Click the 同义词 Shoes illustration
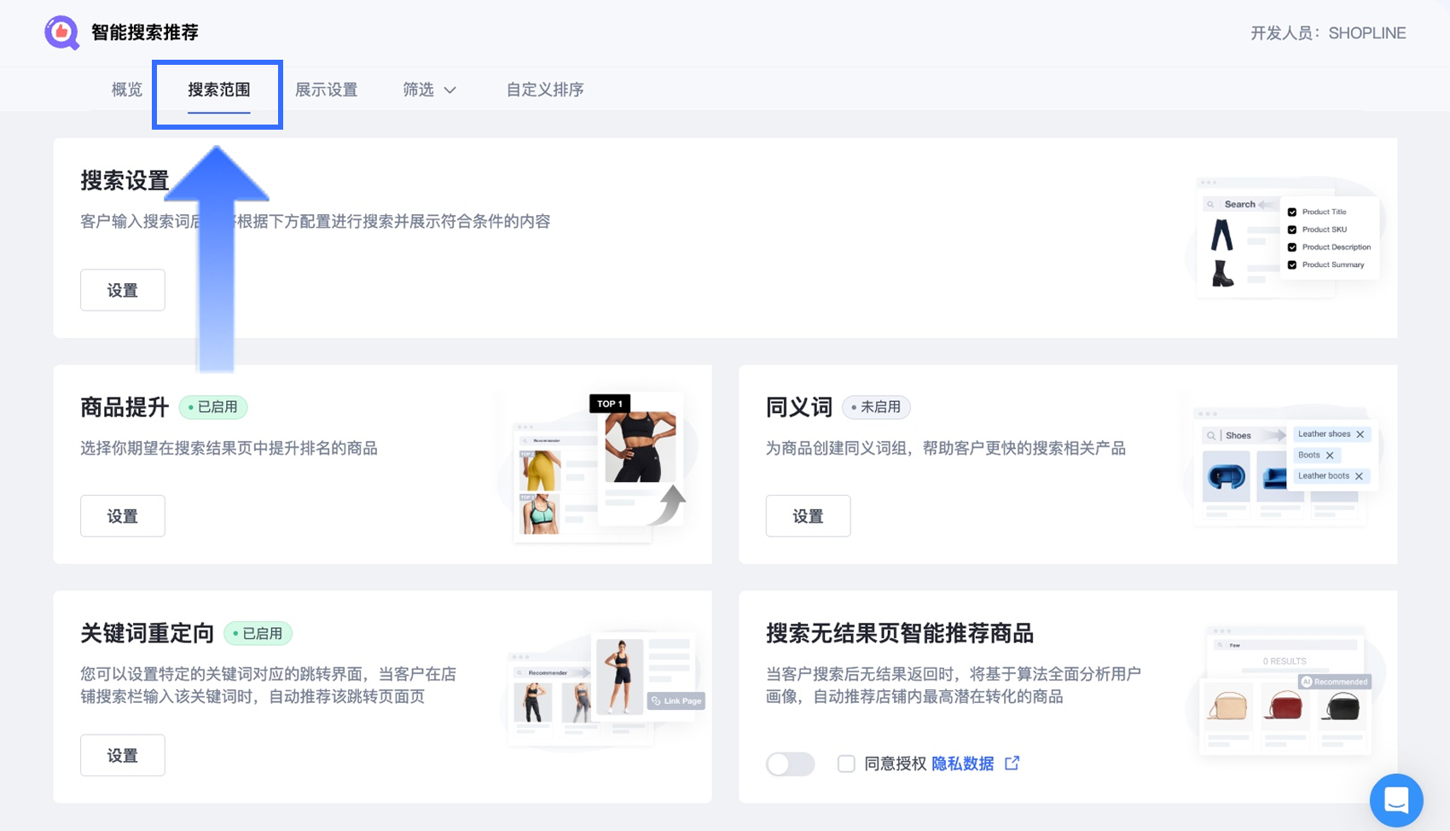The height and width of the screenshot is (831, 1450). click(x=1283, y=466)
